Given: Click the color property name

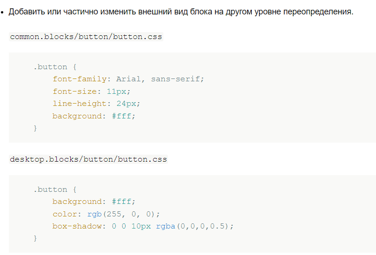Looking at the screenshot, I should [65, 214].
